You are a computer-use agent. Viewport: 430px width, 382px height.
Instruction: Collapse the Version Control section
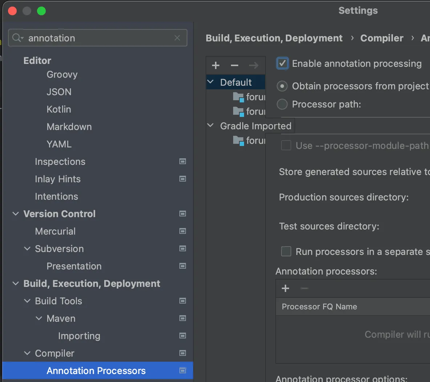click(16, 214)
